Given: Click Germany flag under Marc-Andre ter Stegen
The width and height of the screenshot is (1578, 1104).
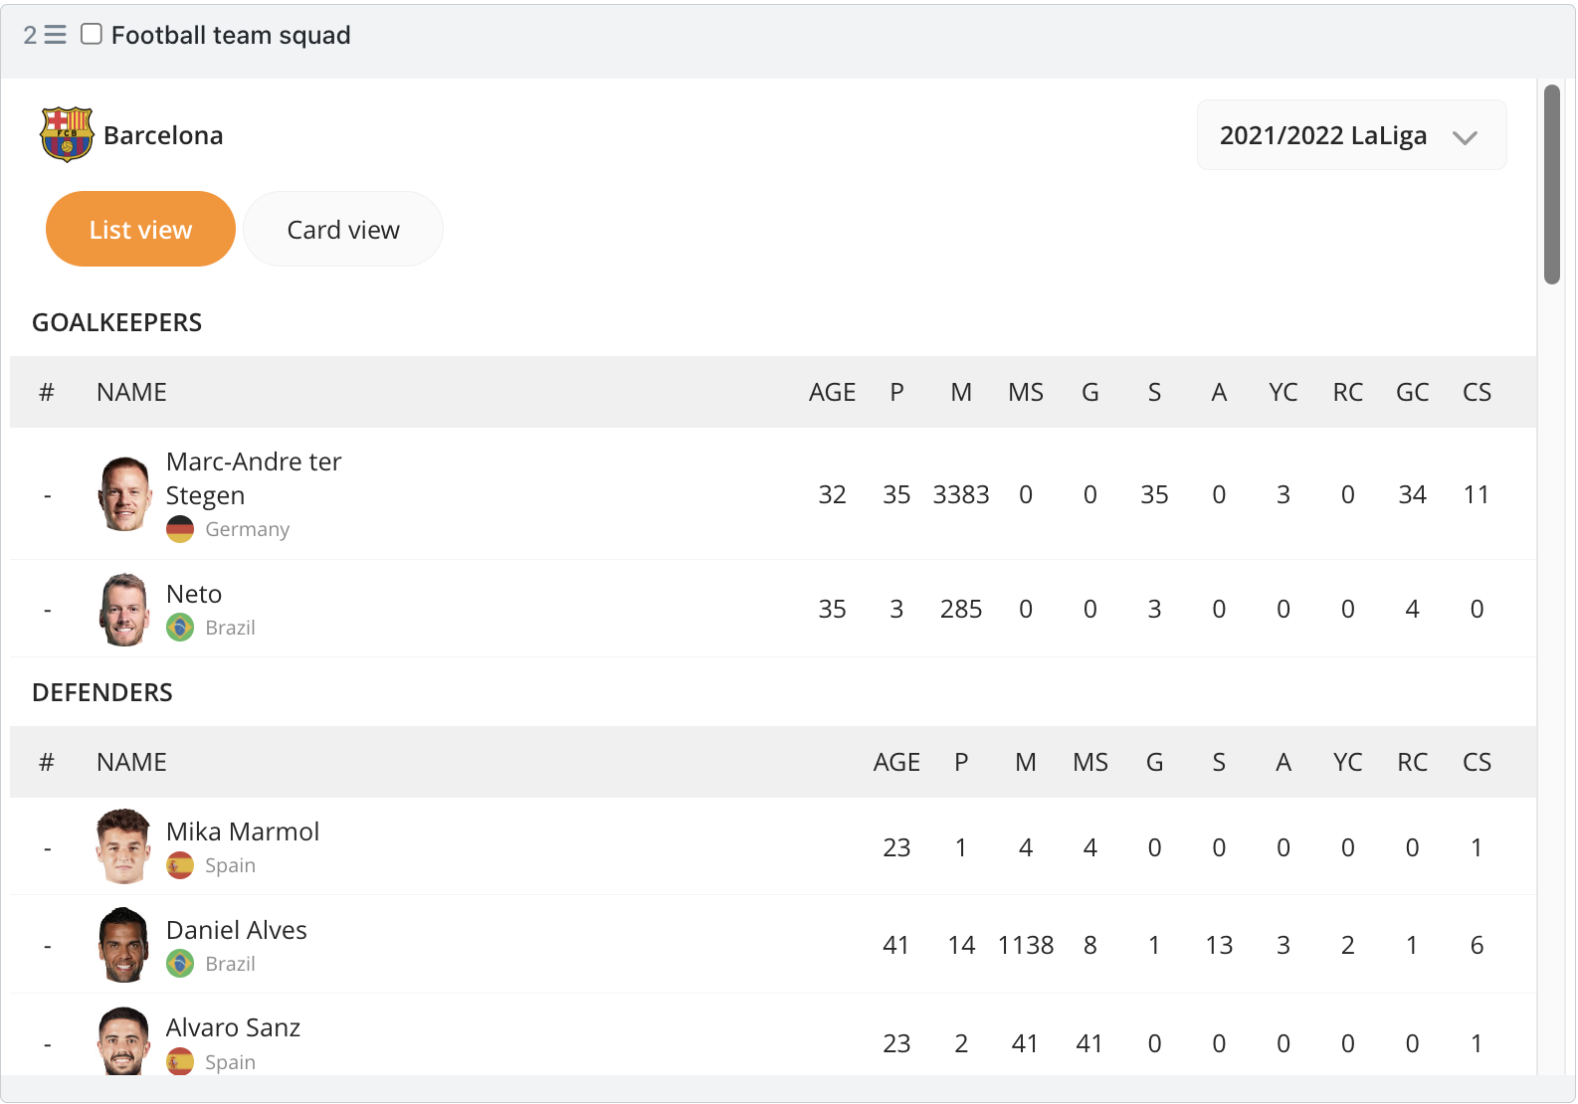Looking at the screenshot, I should (x=180, y=529).
